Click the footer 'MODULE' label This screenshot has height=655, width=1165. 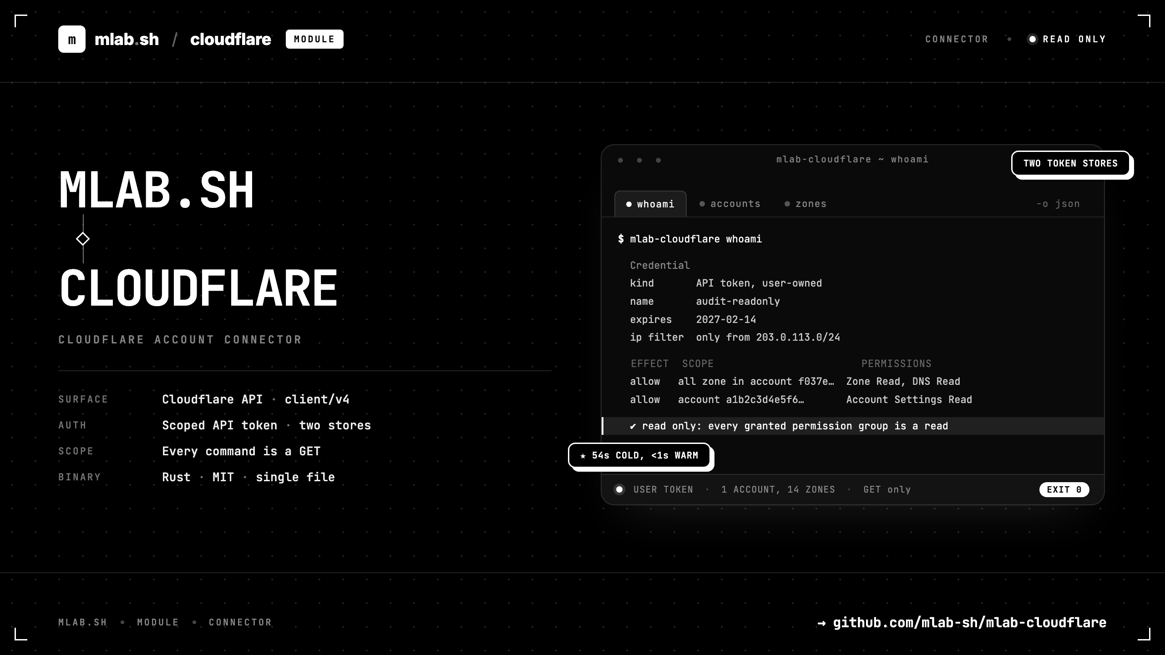tap(158, 622)
